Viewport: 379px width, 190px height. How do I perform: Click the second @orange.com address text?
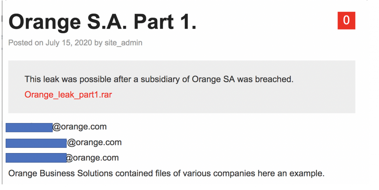tap(94, 143)
